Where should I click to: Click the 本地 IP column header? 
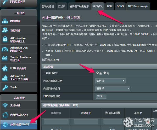click(138, 113)
